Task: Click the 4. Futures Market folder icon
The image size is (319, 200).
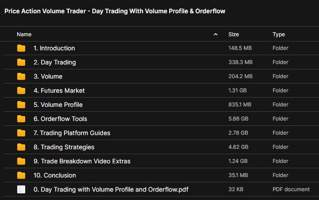Action: pos(21,91)
